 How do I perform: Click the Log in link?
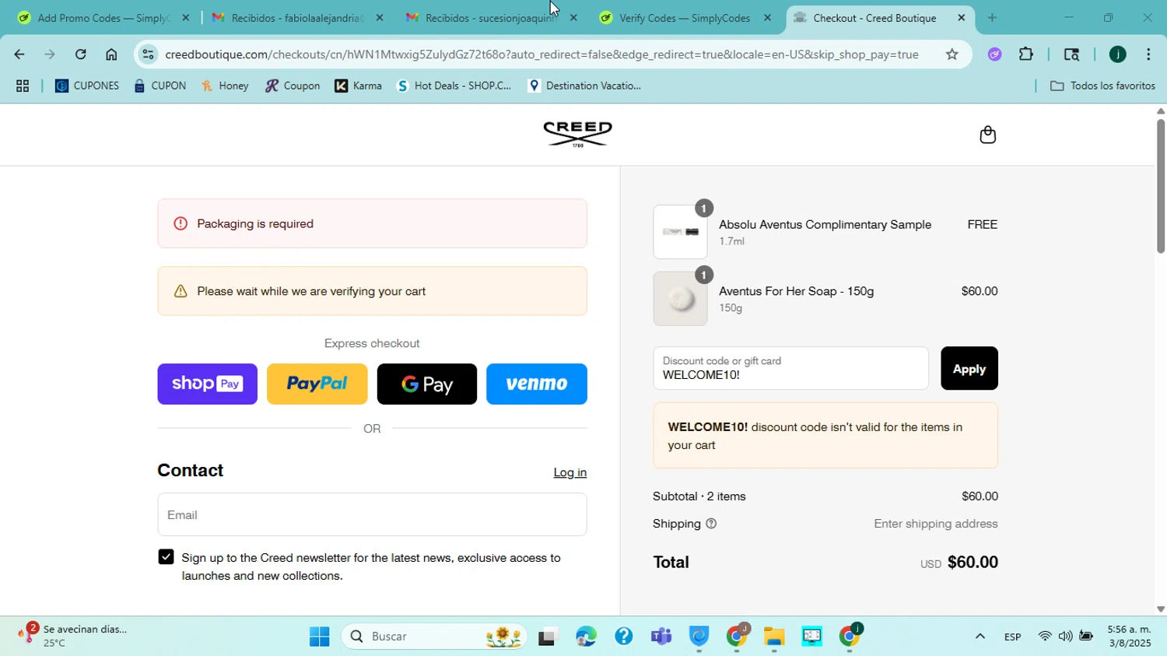click(569, 472)
